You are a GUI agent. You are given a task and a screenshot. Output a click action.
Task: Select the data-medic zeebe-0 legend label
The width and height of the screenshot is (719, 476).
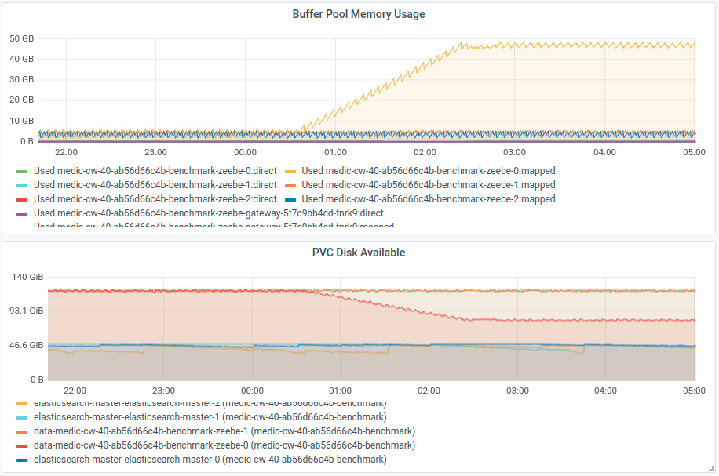pos(224,445)
